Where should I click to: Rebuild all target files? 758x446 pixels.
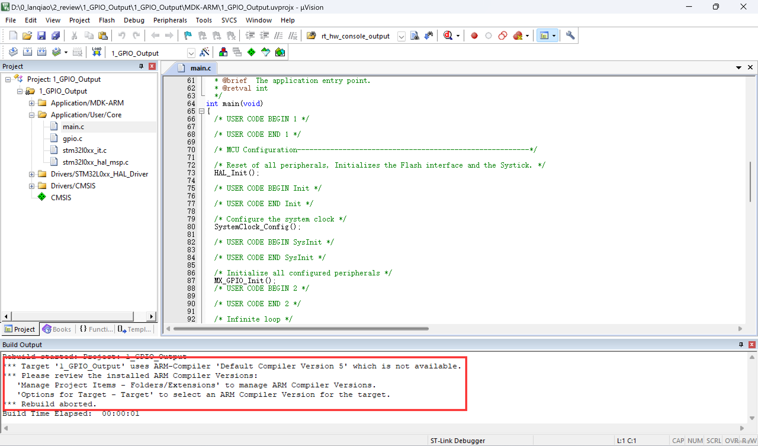(x=41, y=52)
